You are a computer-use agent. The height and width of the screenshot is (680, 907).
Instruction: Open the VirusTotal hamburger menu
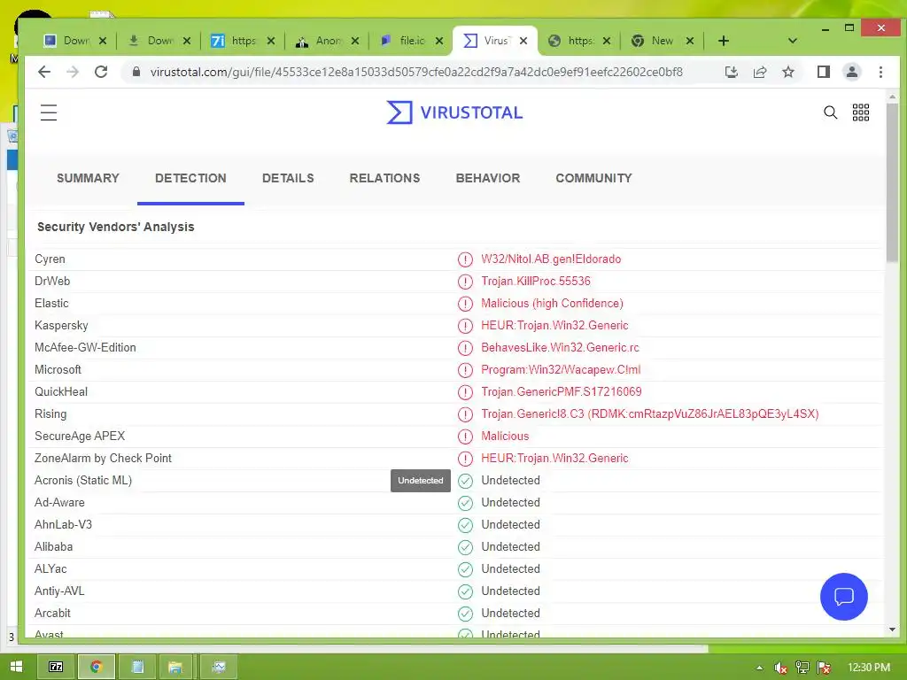49,112
